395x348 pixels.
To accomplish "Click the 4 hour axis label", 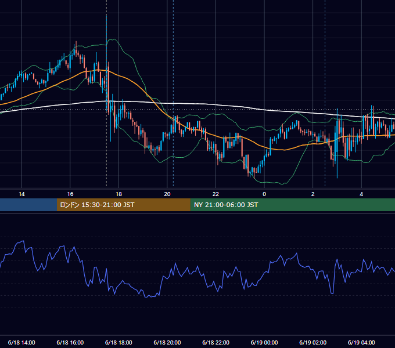I will [361, 194].
